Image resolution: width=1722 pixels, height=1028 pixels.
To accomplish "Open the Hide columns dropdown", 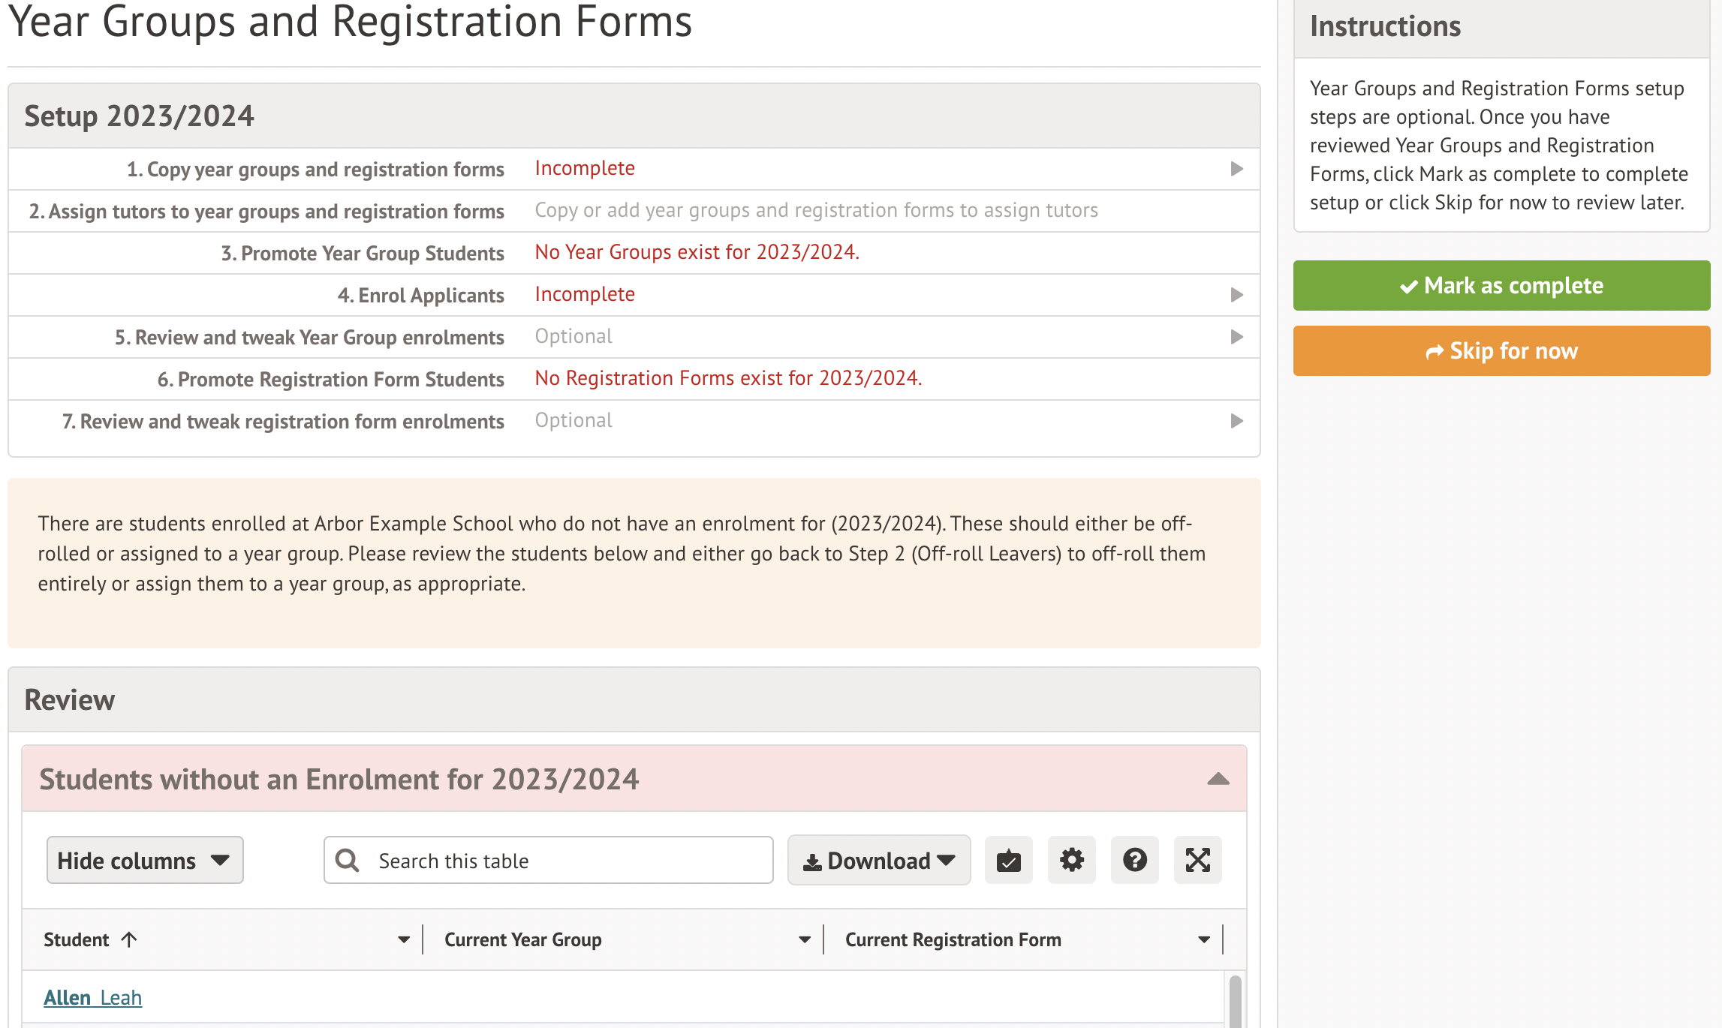I will click(x=145, y=860).
